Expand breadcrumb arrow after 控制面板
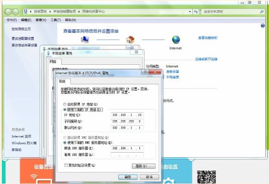The image size is (269, 184). [50, 12]
